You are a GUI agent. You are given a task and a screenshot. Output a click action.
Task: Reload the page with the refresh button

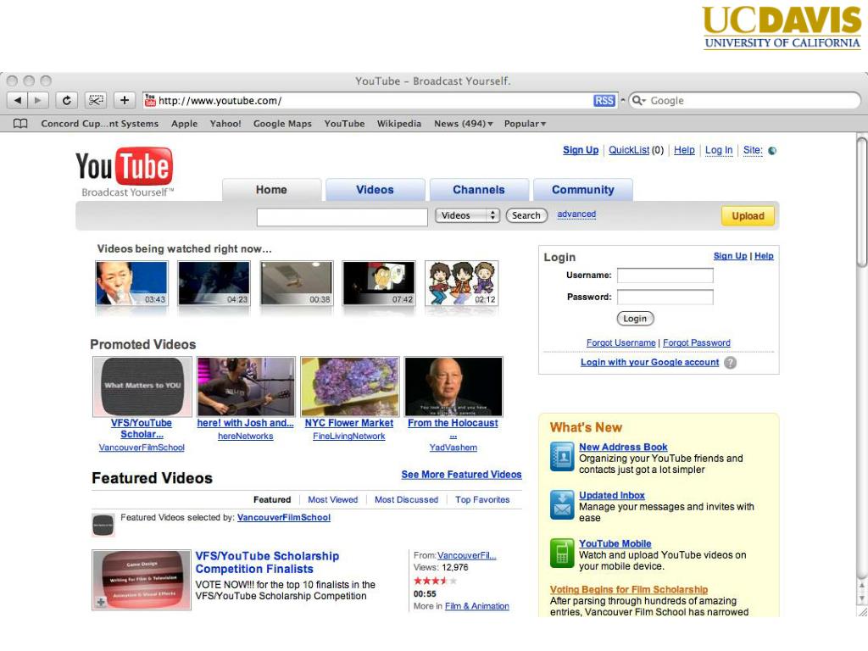[67, 100]
